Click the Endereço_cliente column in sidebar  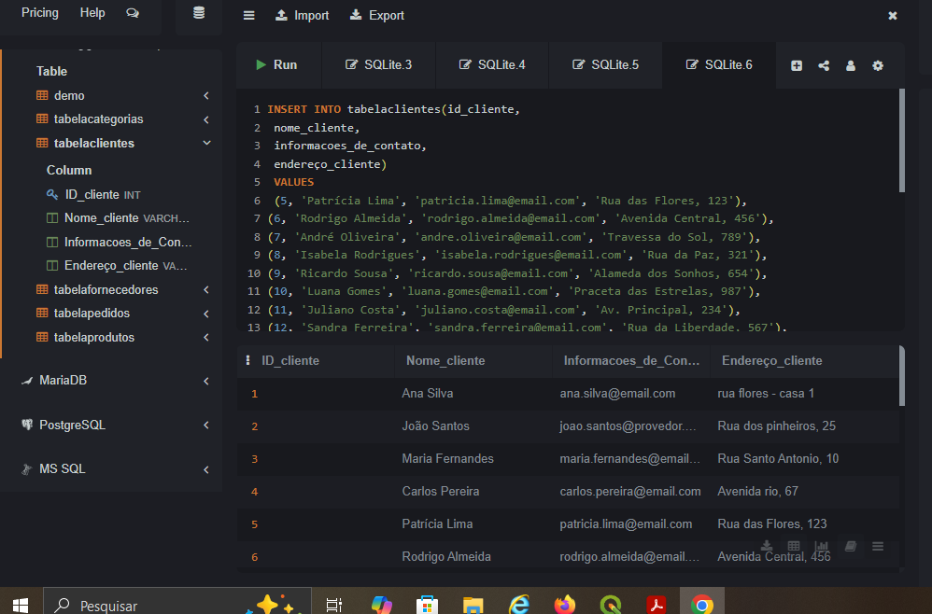click(117, 265)
